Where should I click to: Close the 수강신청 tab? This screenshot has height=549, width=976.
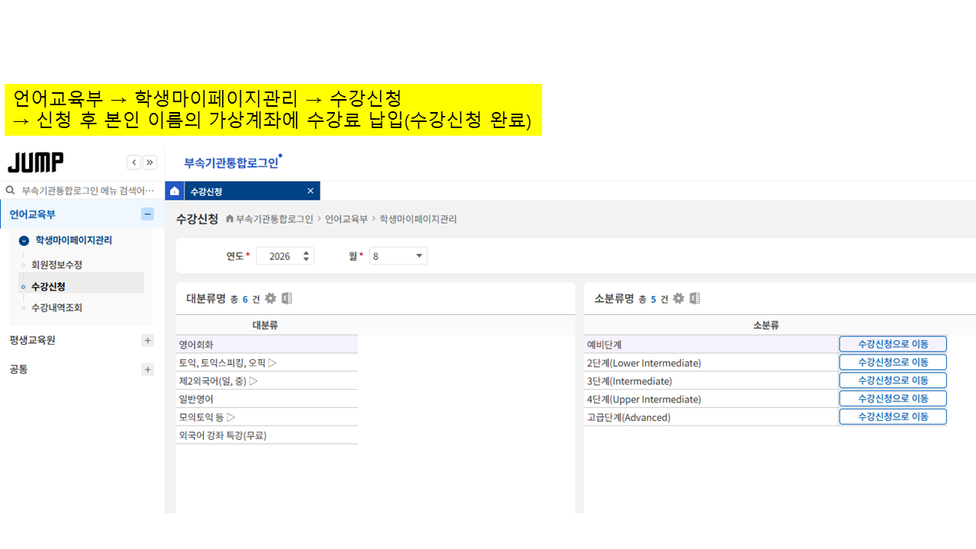310,191
